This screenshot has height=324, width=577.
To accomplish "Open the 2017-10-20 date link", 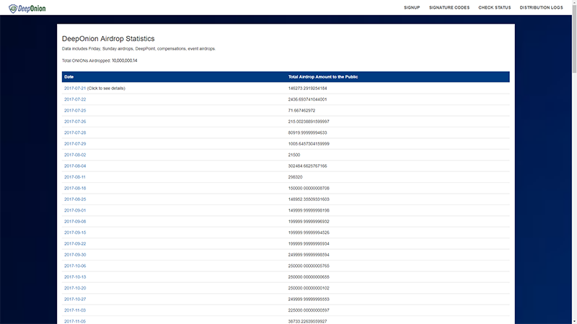I will [75, 288].
